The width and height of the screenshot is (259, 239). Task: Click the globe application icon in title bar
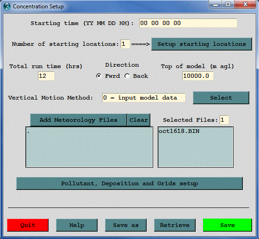(7, 6)
